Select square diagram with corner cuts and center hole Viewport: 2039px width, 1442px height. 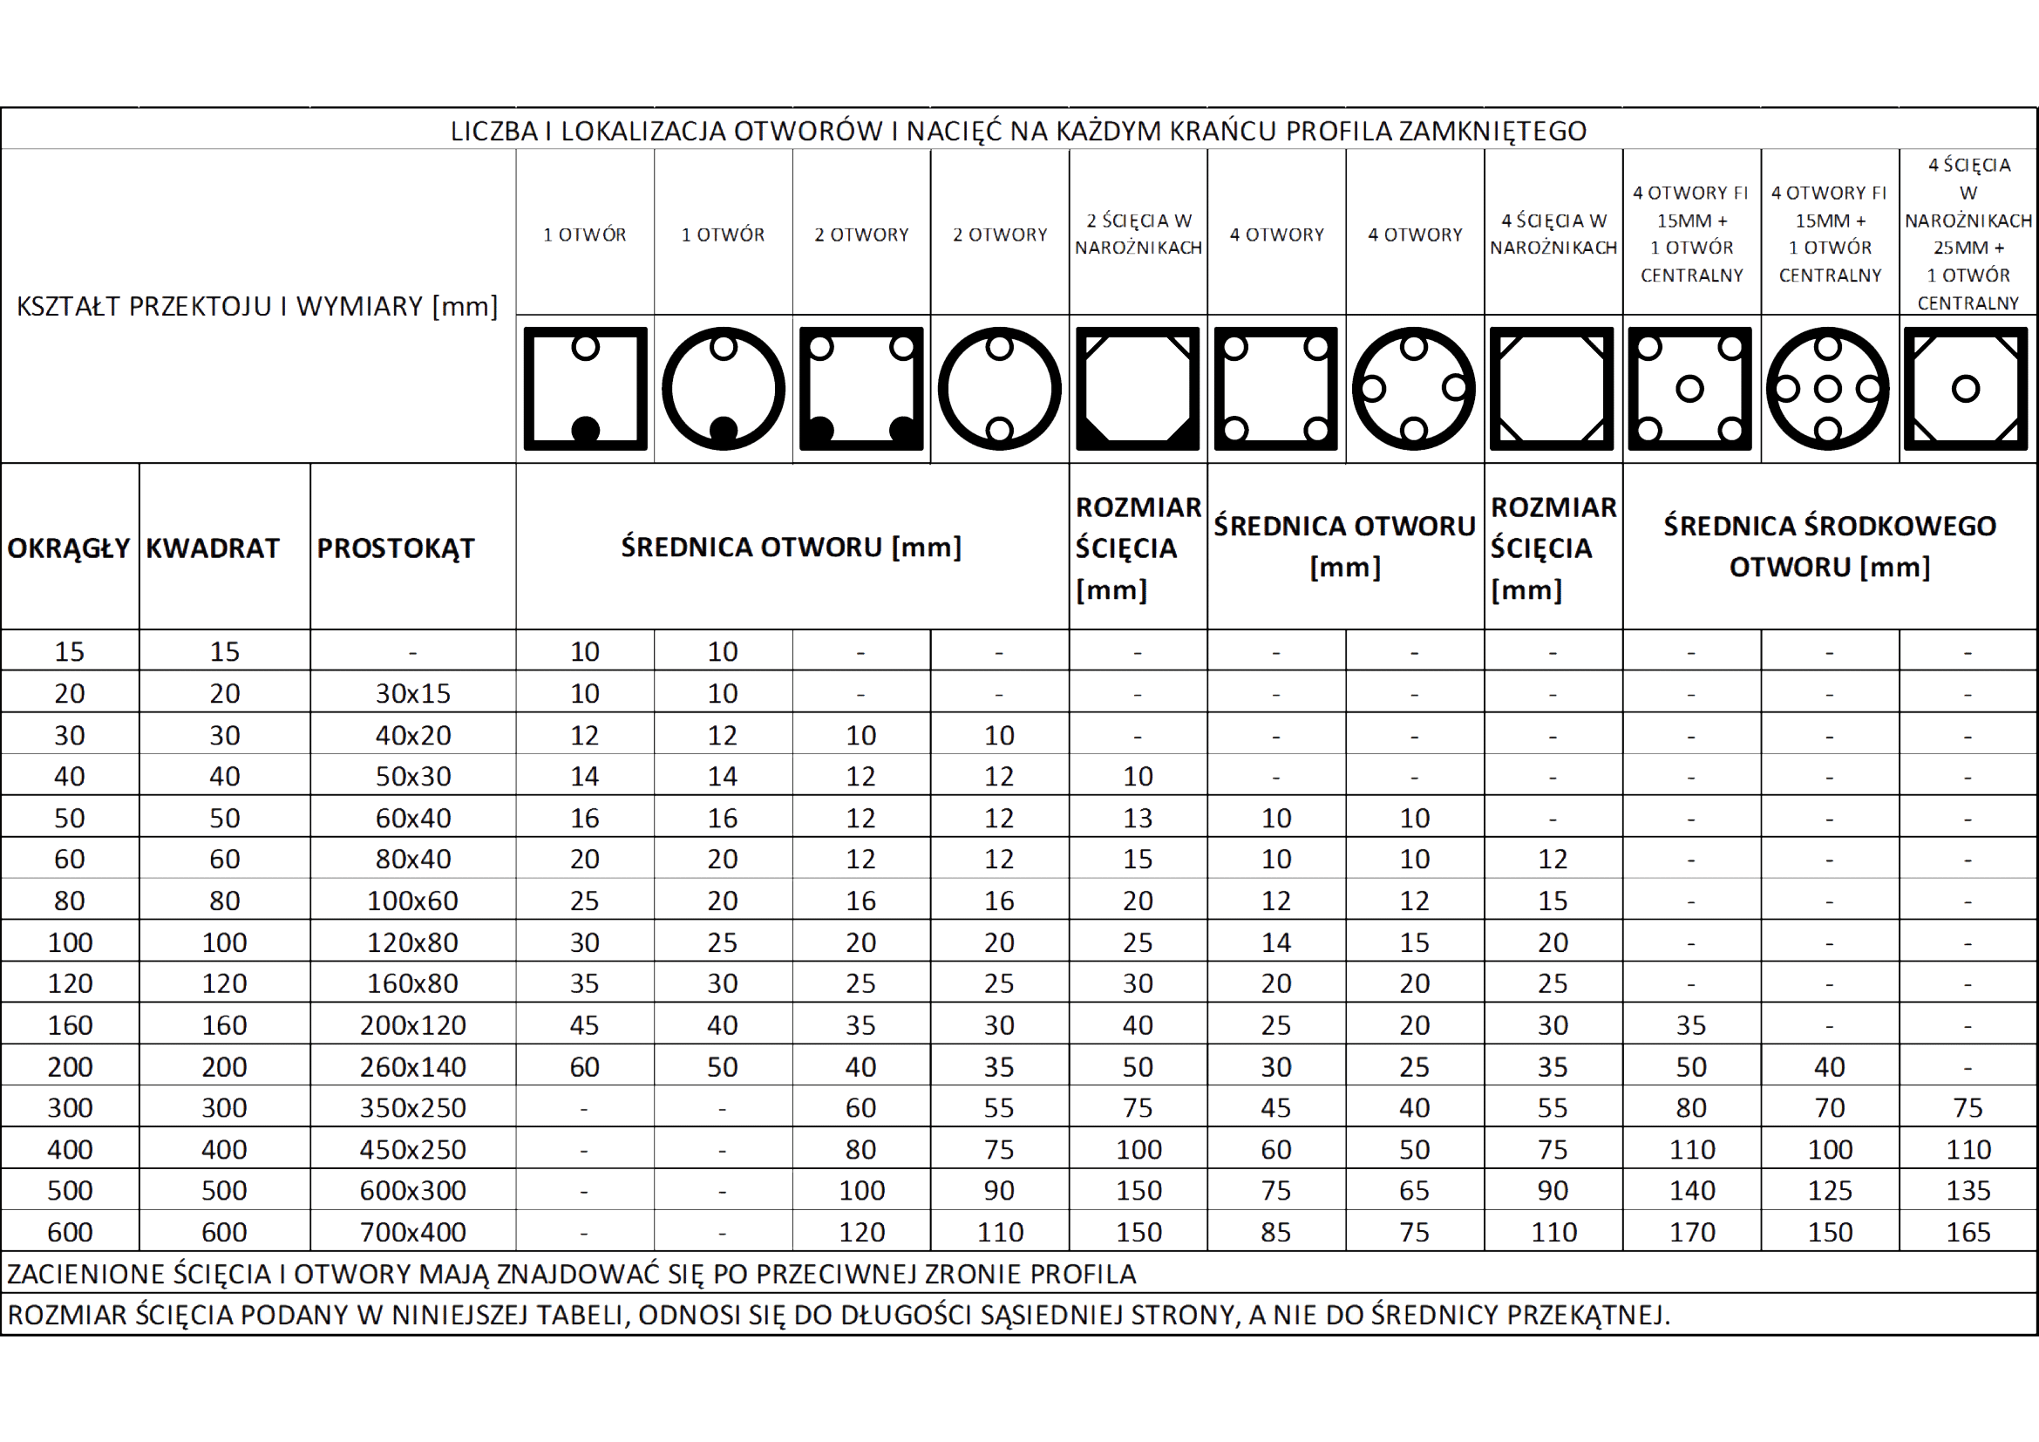[x=1966, y=388]
